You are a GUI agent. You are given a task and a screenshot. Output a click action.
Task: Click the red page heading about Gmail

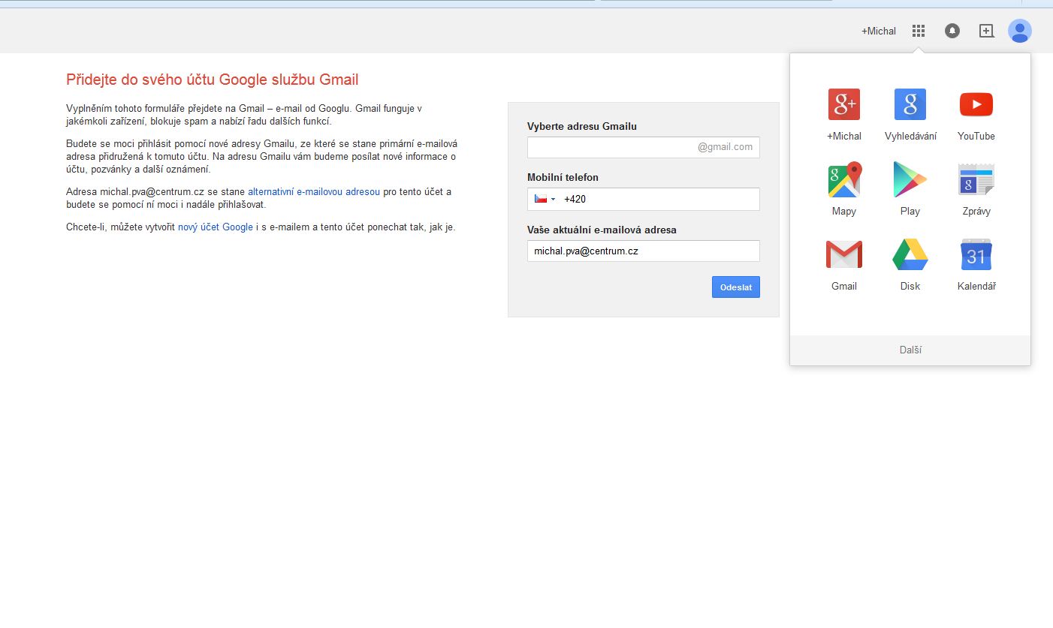[x=213, y=80]
